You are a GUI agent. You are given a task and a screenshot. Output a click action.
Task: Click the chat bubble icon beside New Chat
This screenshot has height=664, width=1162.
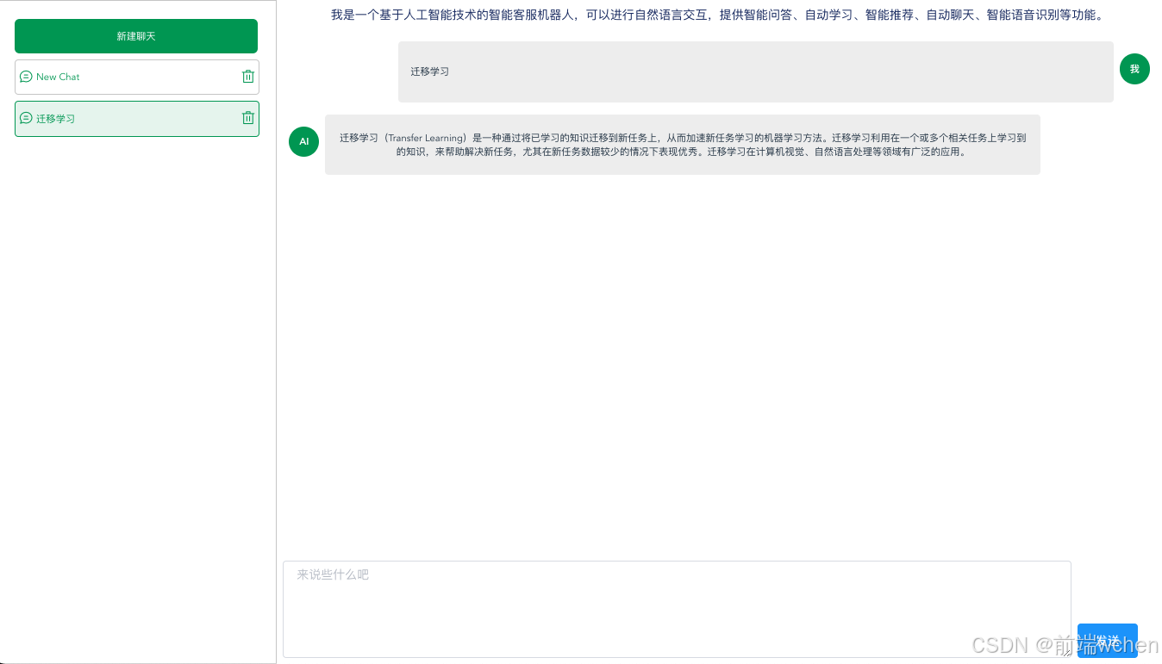tap(26, 77)
